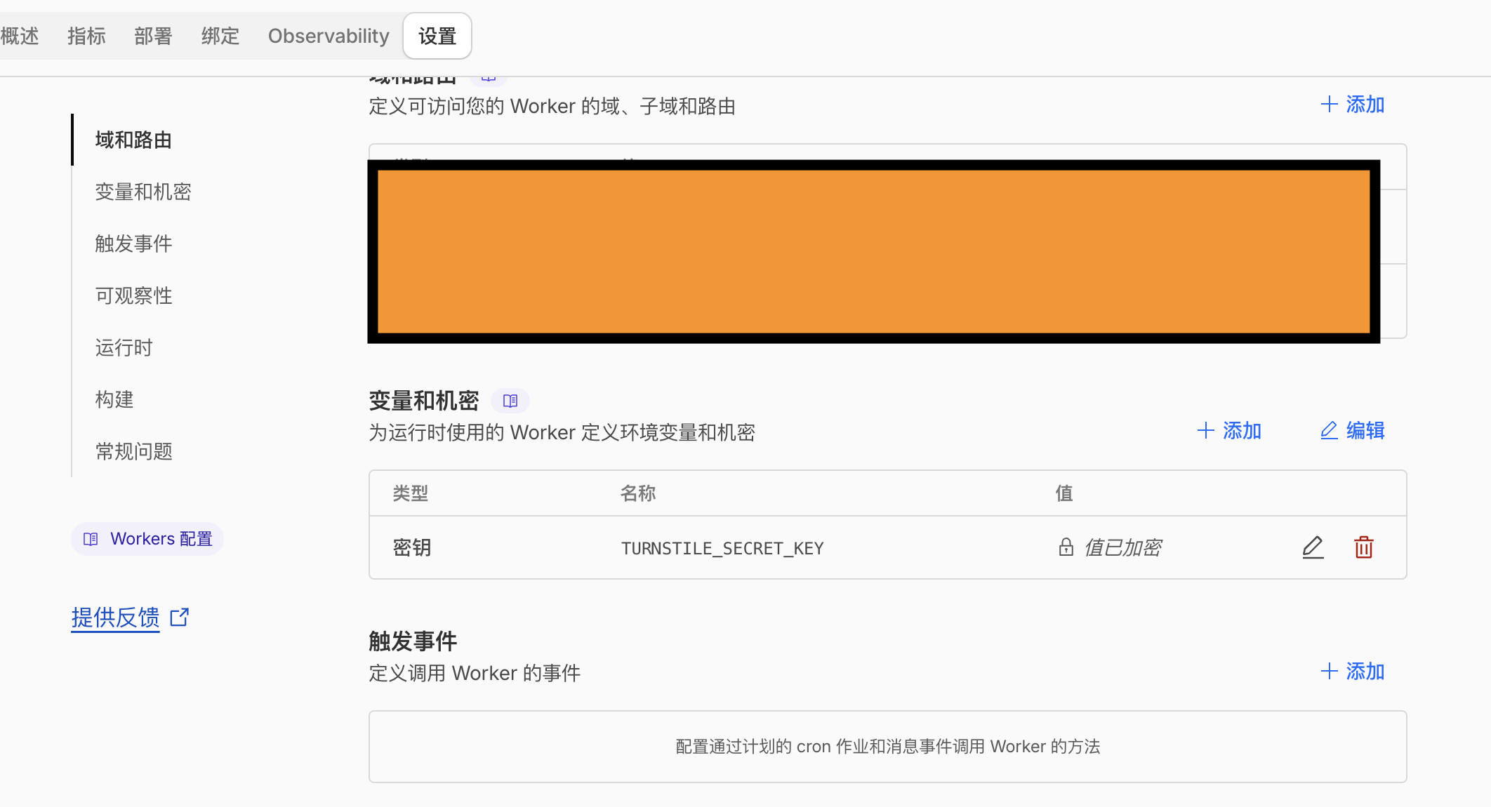Click the 值 column header
Image resolution: width=1491 pixels, height=807 pixels.
coord(1064,493)
